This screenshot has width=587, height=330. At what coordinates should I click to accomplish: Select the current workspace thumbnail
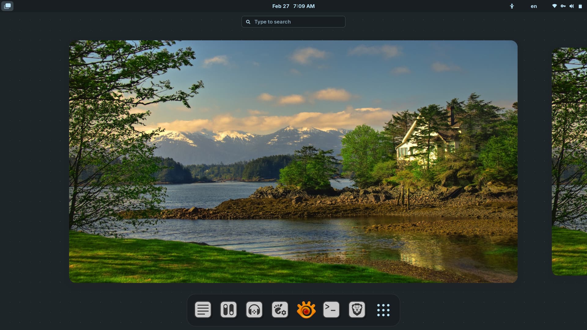point(293,161)
